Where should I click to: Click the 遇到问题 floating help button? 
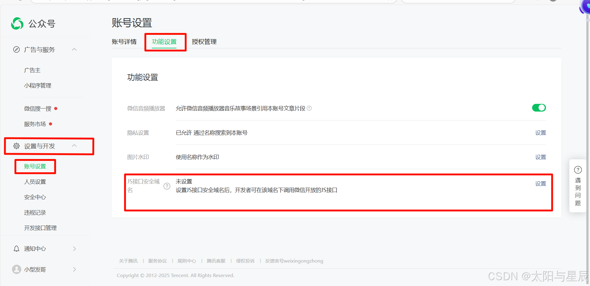pyautogui.click(x=578, y=186)
